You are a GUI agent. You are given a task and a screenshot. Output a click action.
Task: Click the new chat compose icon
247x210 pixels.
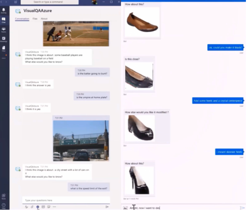[x=16, y=2]
